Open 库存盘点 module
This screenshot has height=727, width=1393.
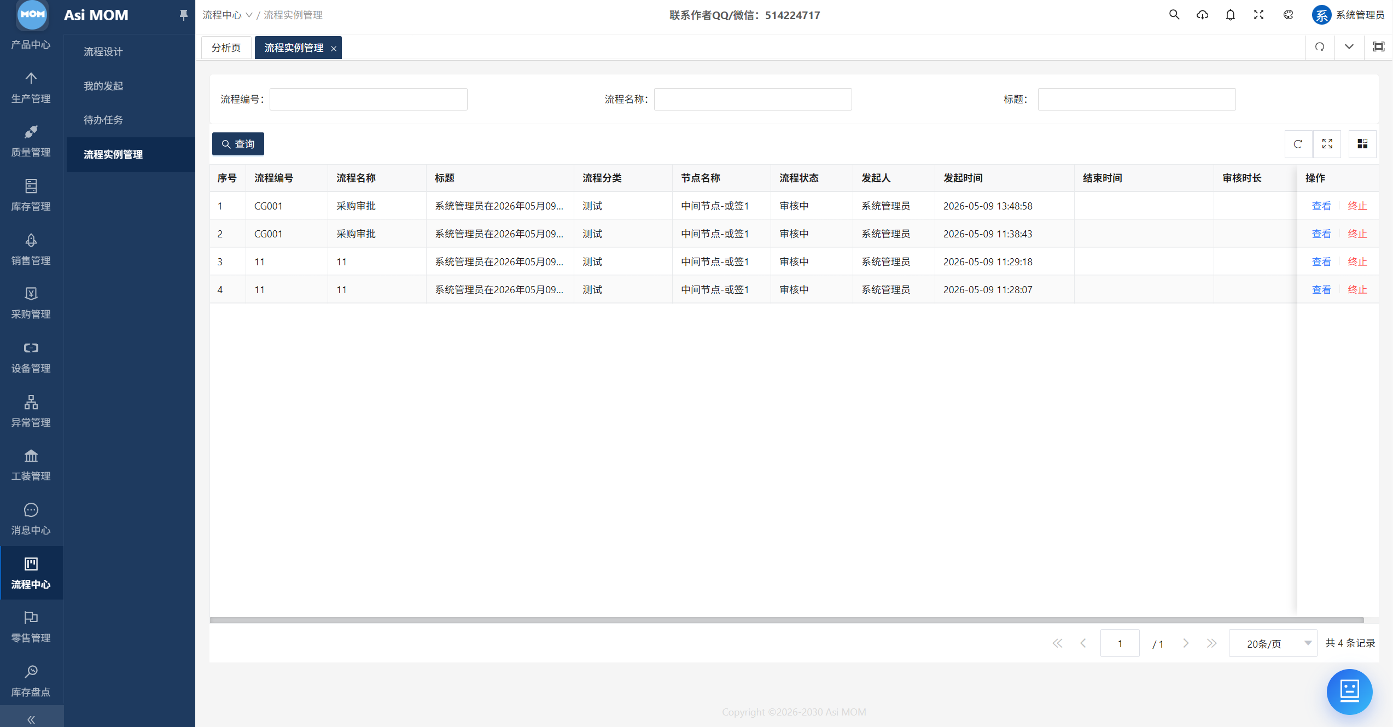coord(31,681)
